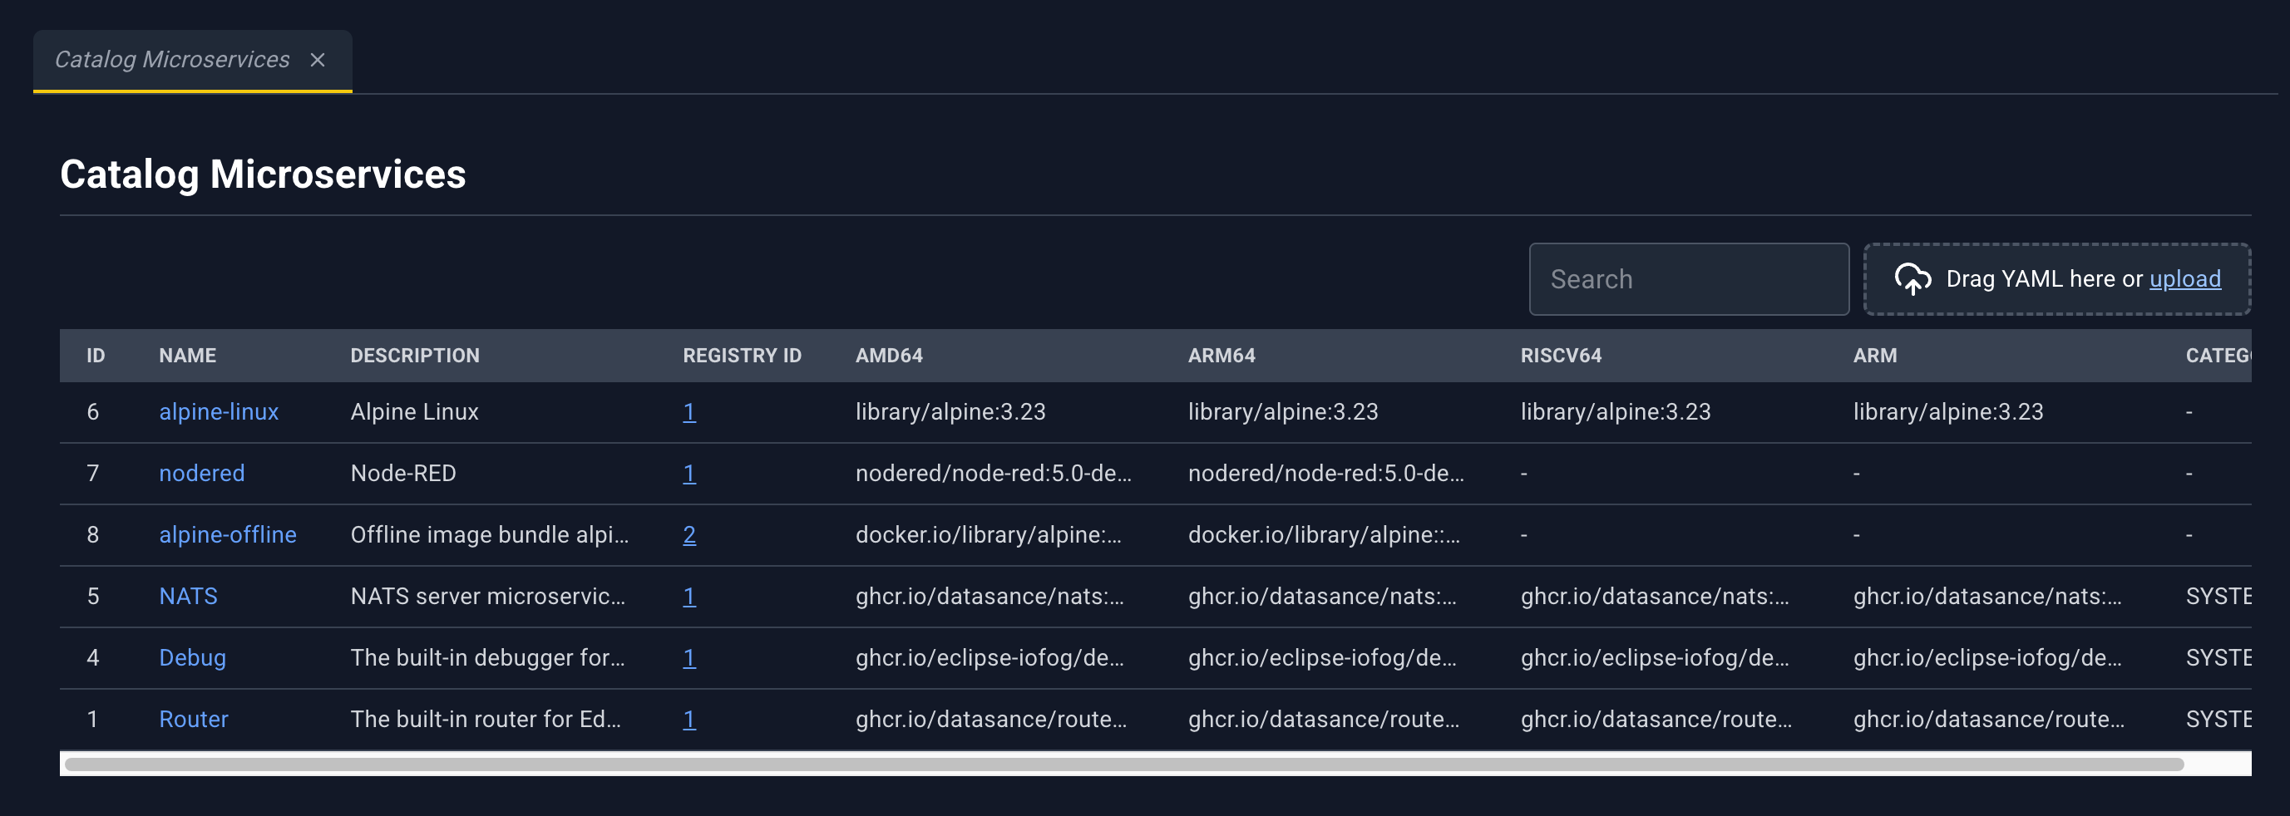The width and height of the screenshot is (2290, 816).
Task: Open registry ID 2 for alpine-offline
Action: pos(689,534)
